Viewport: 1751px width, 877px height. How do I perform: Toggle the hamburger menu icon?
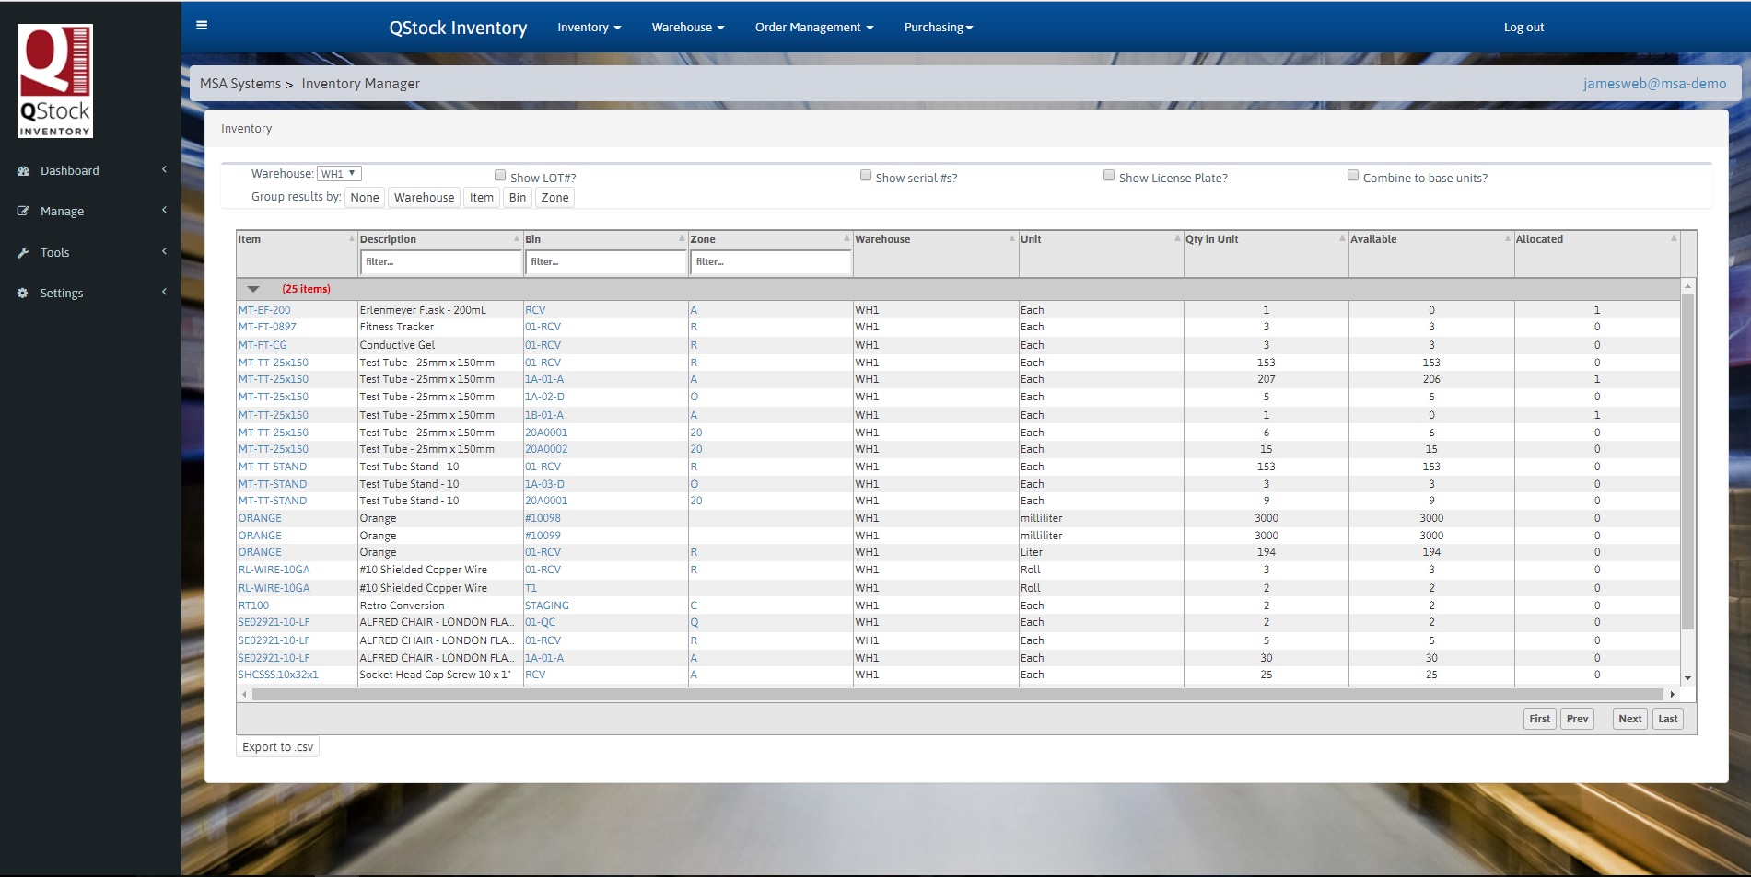202,26
